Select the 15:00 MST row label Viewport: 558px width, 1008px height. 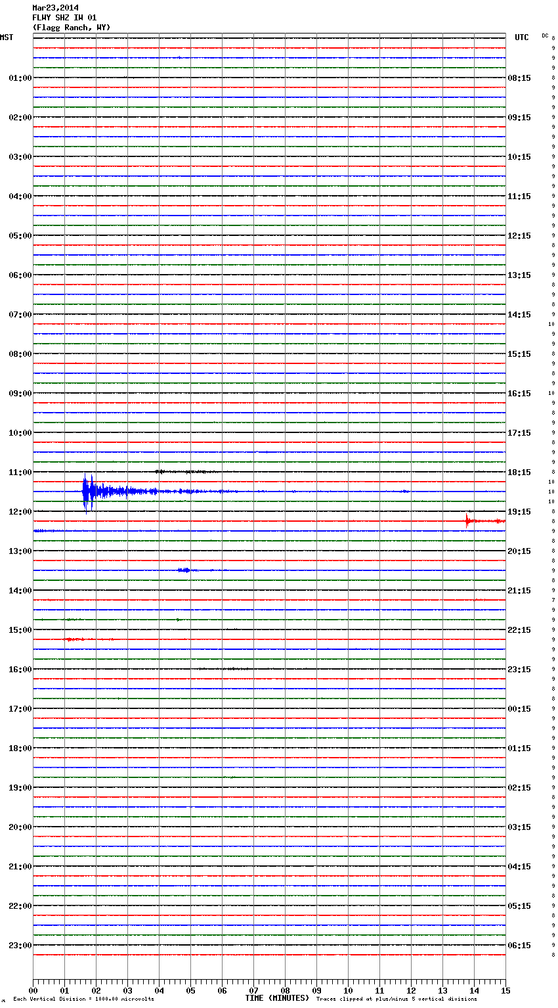click(x=20, y=630)
